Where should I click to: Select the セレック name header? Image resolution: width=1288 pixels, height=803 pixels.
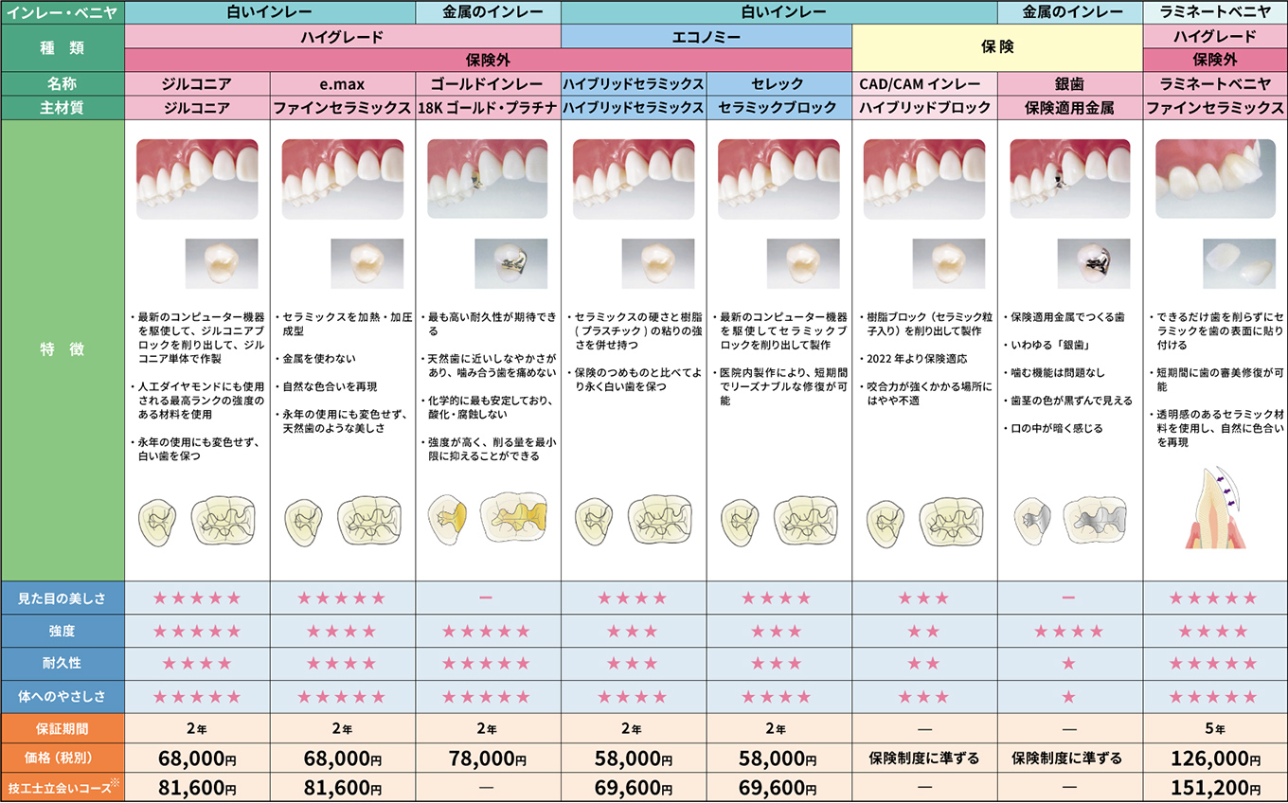click(779, 83)
